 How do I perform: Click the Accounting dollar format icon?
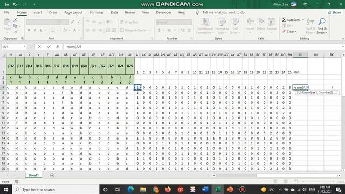[x=159, y=30]
